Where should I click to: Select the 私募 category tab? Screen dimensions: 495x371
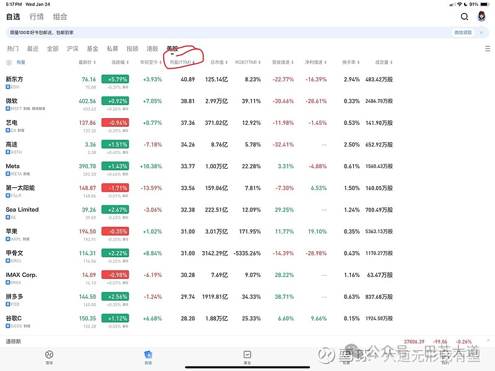(113, 49)
